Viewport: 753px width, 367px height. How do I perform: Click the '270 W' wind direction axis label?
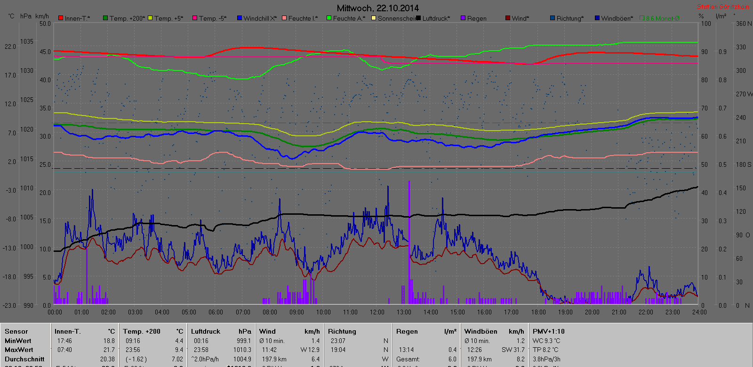pos(744,94)
